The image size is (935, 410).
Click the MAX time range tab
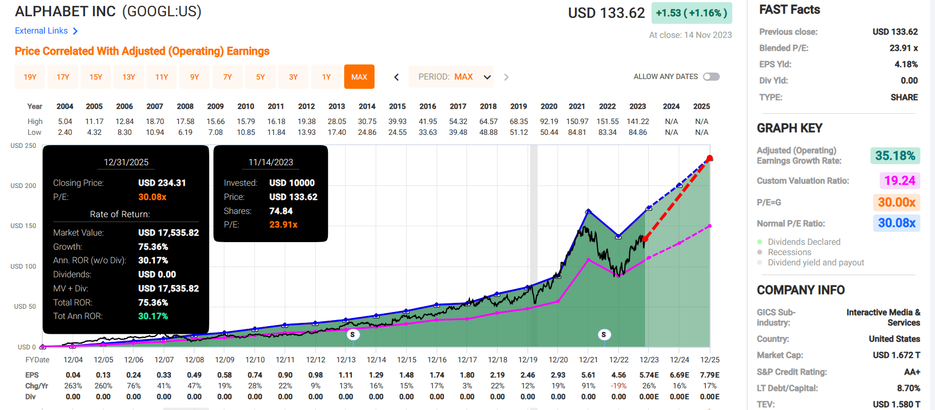(x=359, y=77)
